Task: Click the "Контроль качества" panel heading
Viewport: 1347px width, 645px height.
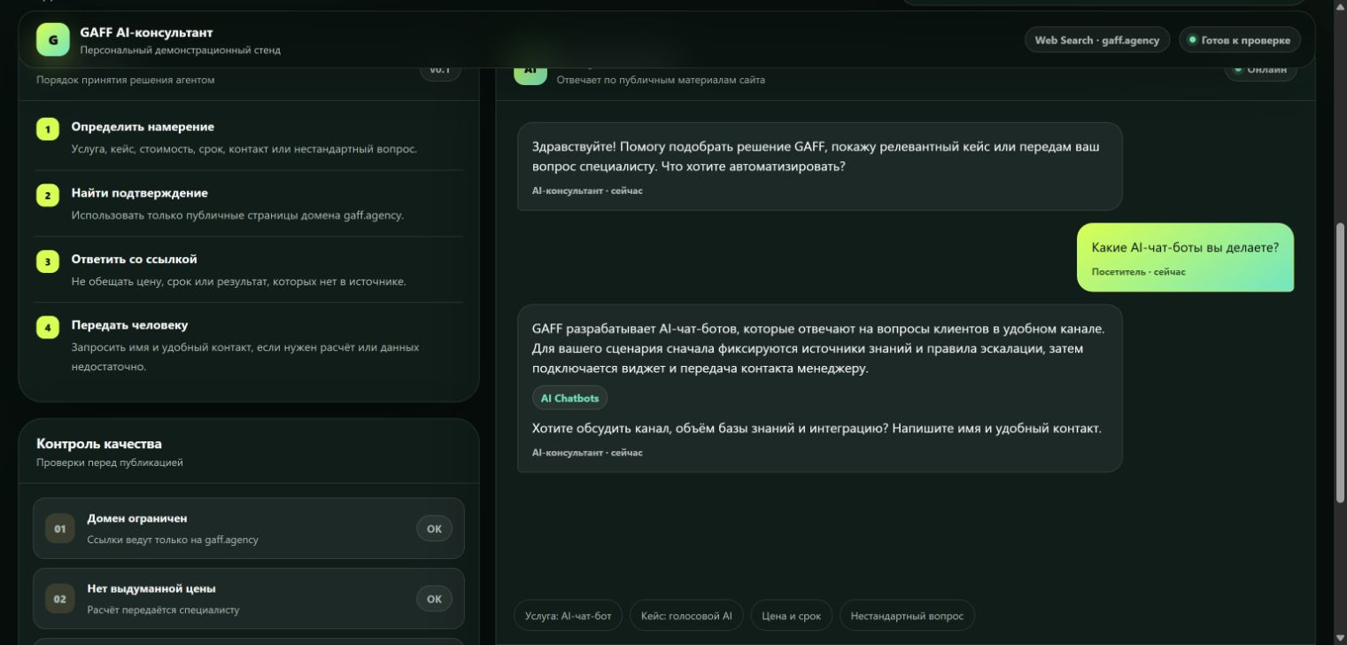Action: 99,444
